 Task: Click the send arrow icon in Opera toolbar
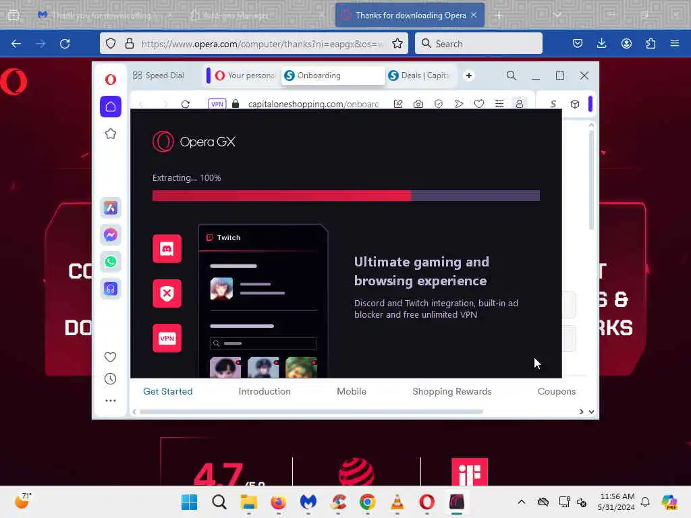point(459,104)
